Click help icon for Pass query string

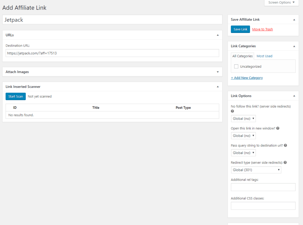(x=285, y=146)
